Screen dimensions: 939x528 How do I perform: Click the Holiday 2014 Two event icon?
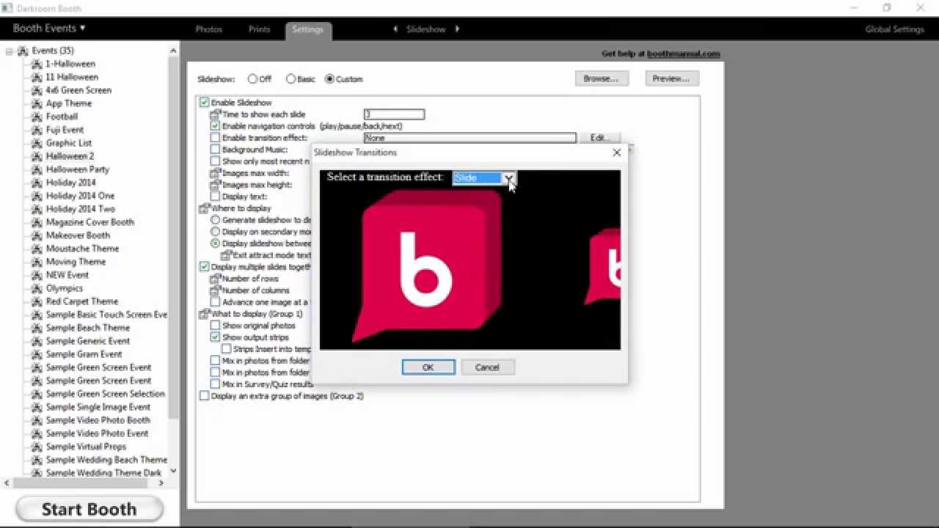37,209
